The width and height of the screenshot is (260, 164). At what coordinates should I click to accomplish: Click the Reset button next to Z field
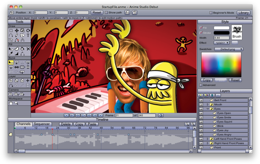pyautogui.click(x=97, y=13)
